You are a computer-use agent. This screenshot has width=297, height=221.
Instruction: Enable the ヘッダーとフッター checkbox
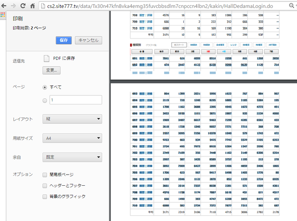pyautogui.click(x=45, y=186)
